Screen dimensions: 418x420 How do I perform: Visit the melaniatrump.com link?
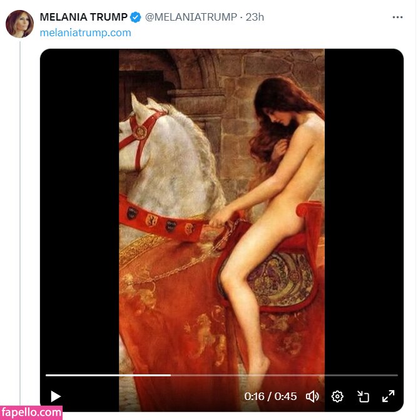pyautogui.click(x=85, y=32)
